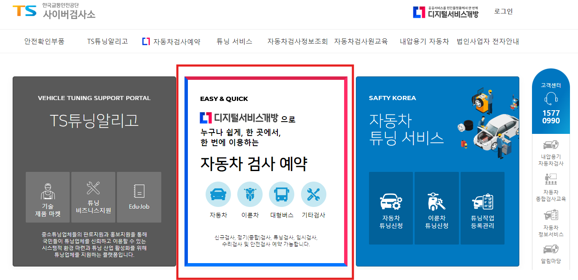Open the 자동차 종합검사교육 sidebar shortcut

pos(551,188)
